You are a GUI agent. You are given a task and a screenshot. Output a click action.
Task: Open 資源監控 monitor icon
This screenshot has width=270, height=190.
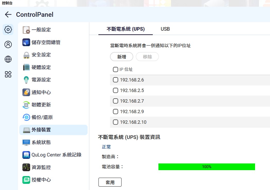click(x=26, y=167)
